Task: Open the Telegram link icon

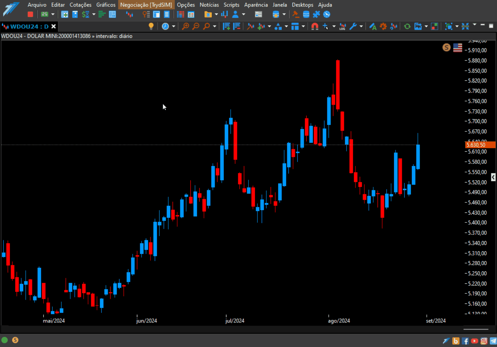Action: [493, 341]
